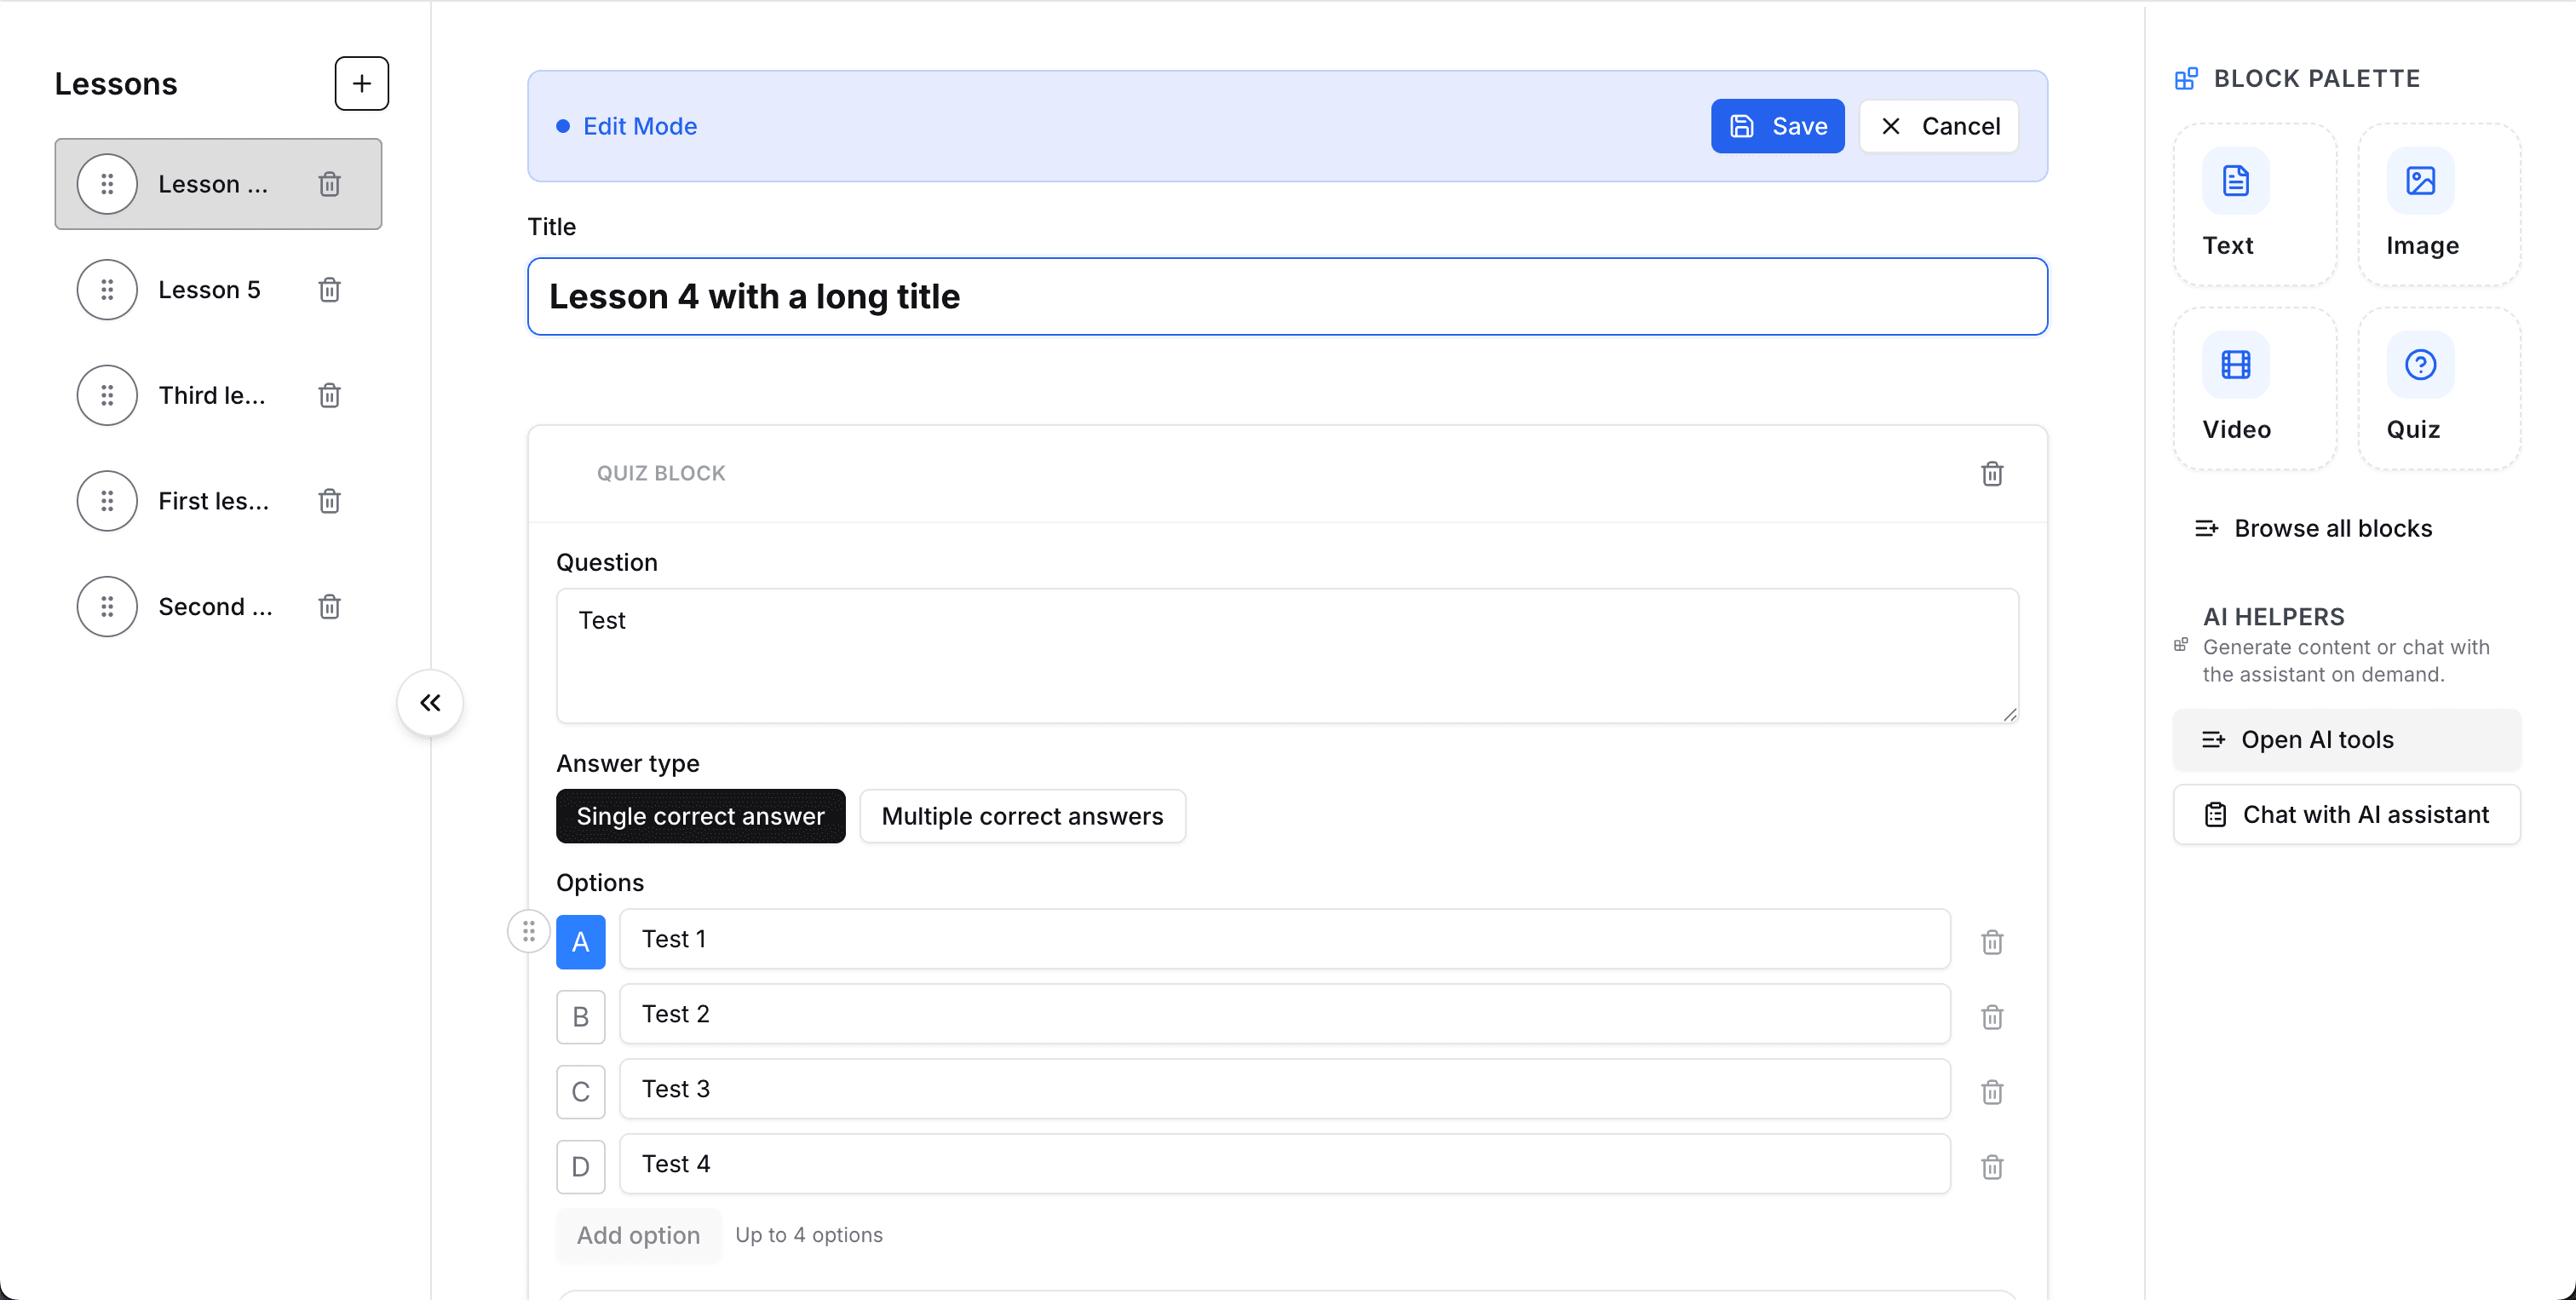
Task: Delete the Second lesson from the sidebar
Action: click(x=328, y=606)
